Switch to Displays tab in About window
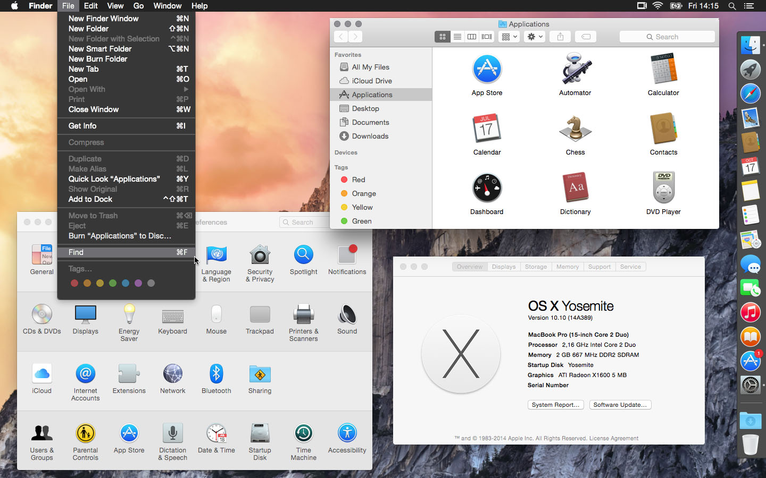Screen dimensions: 766x478 click(x=504, y=267)
